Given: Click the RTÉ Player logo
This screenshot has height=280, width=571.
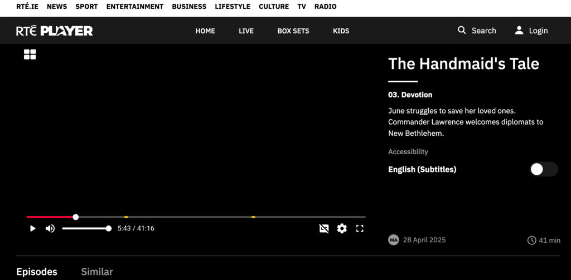Looking at the screenshot, I should tap(55, 31).
